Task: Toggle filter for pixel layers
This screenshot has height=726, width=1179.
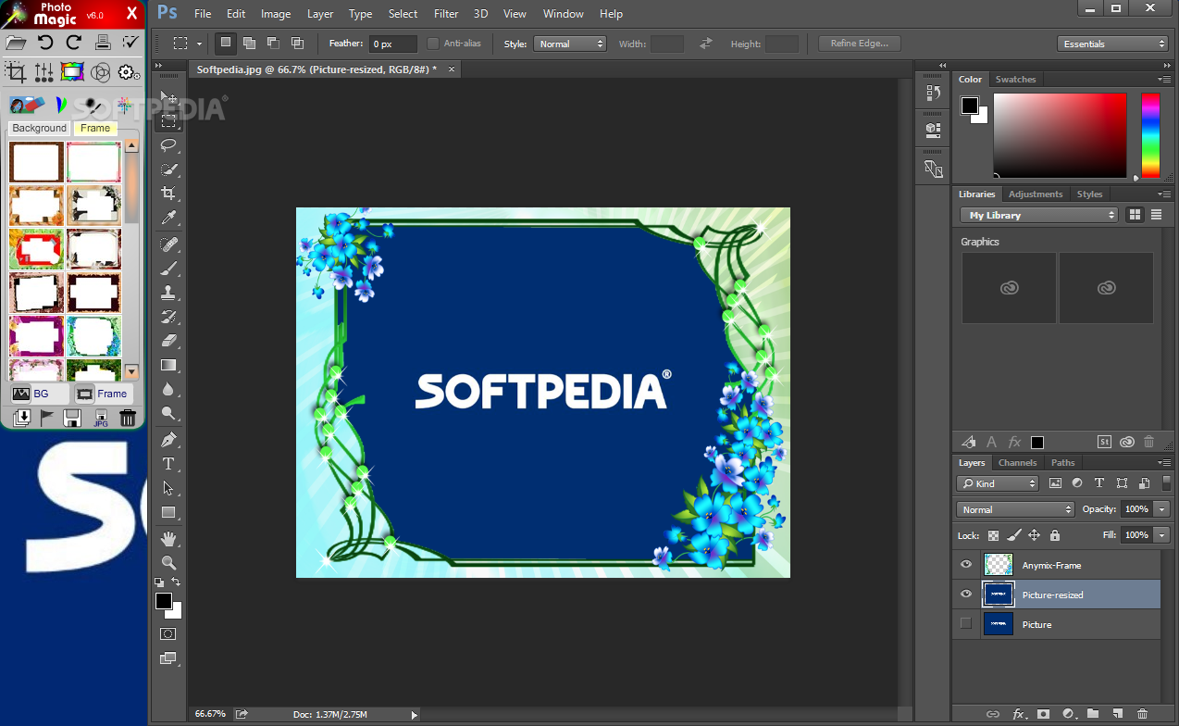Action: click(1055, 483)
